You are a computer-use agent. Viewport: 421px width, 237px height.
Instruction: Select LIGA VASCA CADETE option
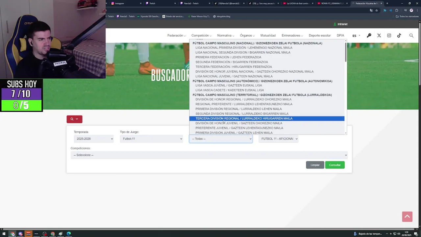267,90
